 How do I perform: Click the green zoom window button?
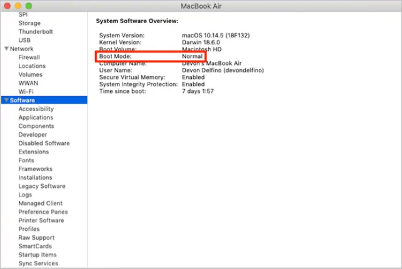tap(28, 5)
